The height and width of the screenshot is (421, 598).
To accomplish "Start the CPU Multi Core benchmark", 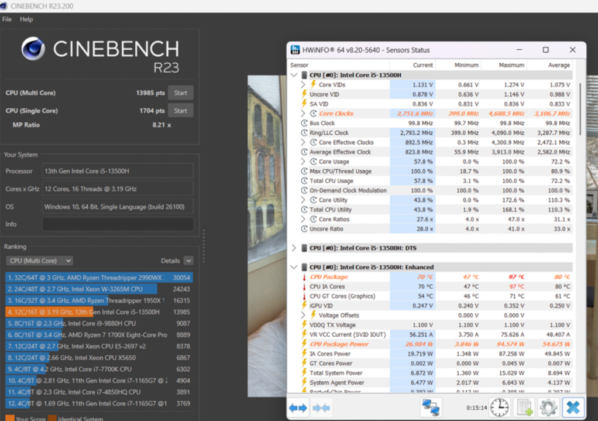I will (x=180, y=93).
